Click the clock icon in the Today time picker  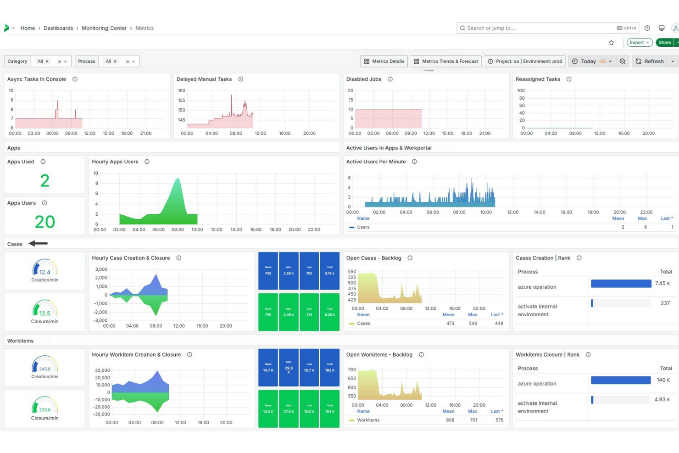[575, 61]
